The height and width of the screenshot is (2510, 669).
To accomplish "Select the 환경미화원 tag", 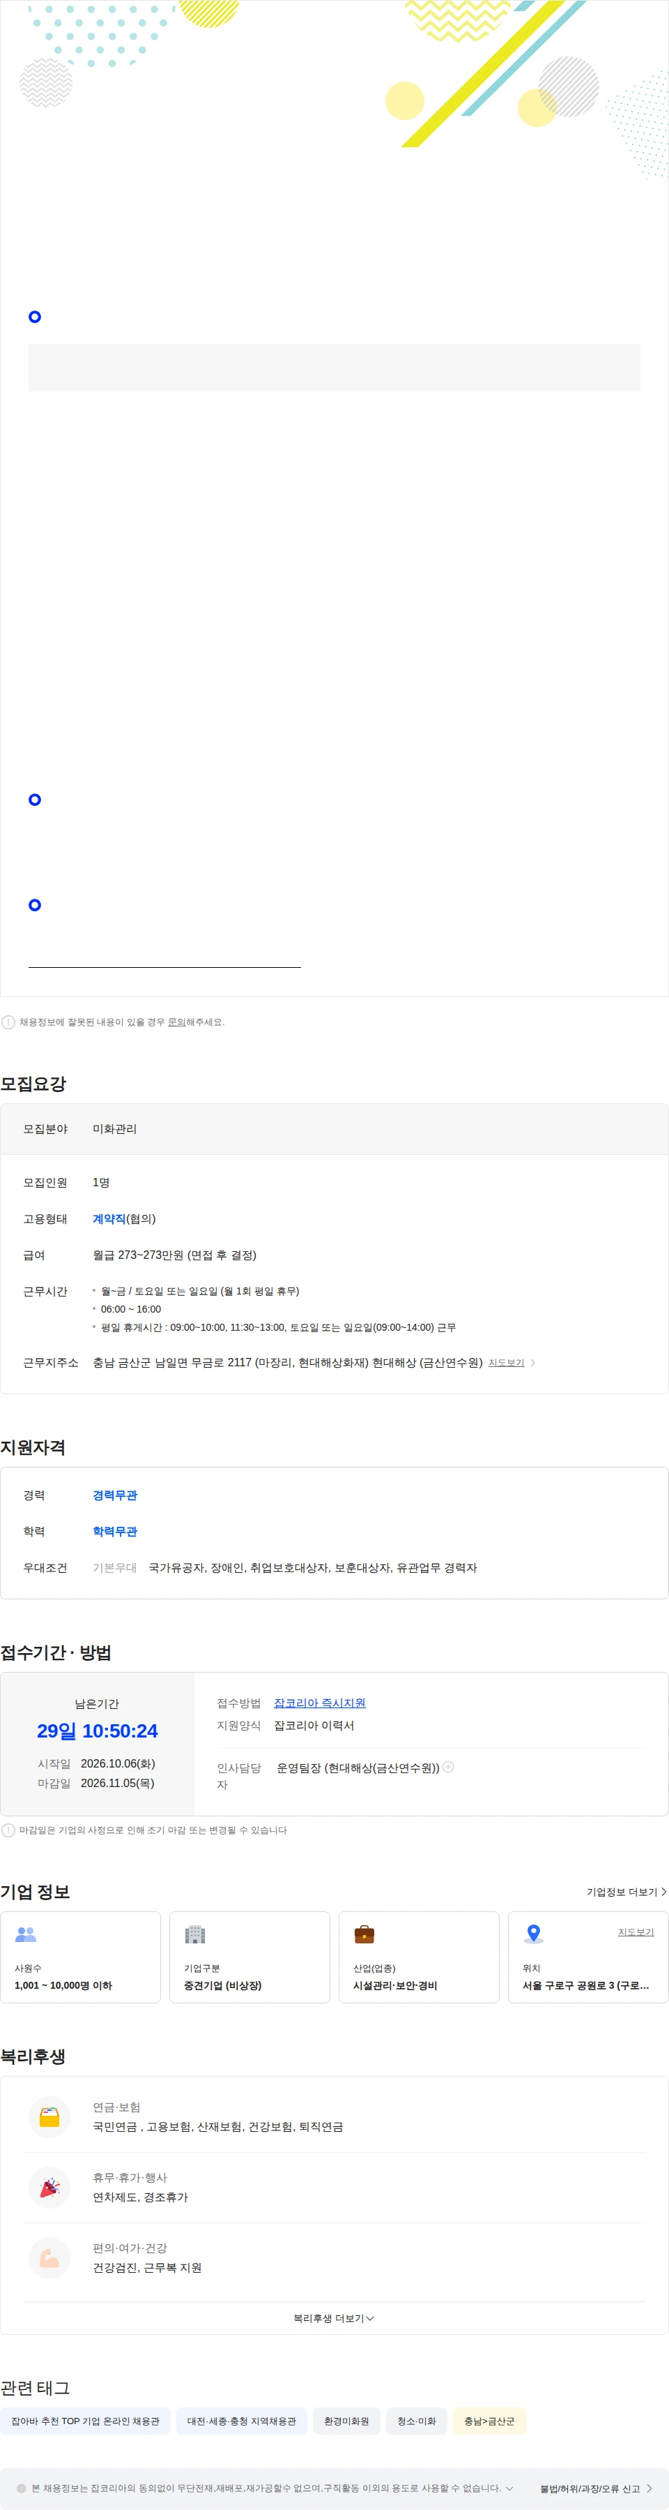I will click(346, 2421).
